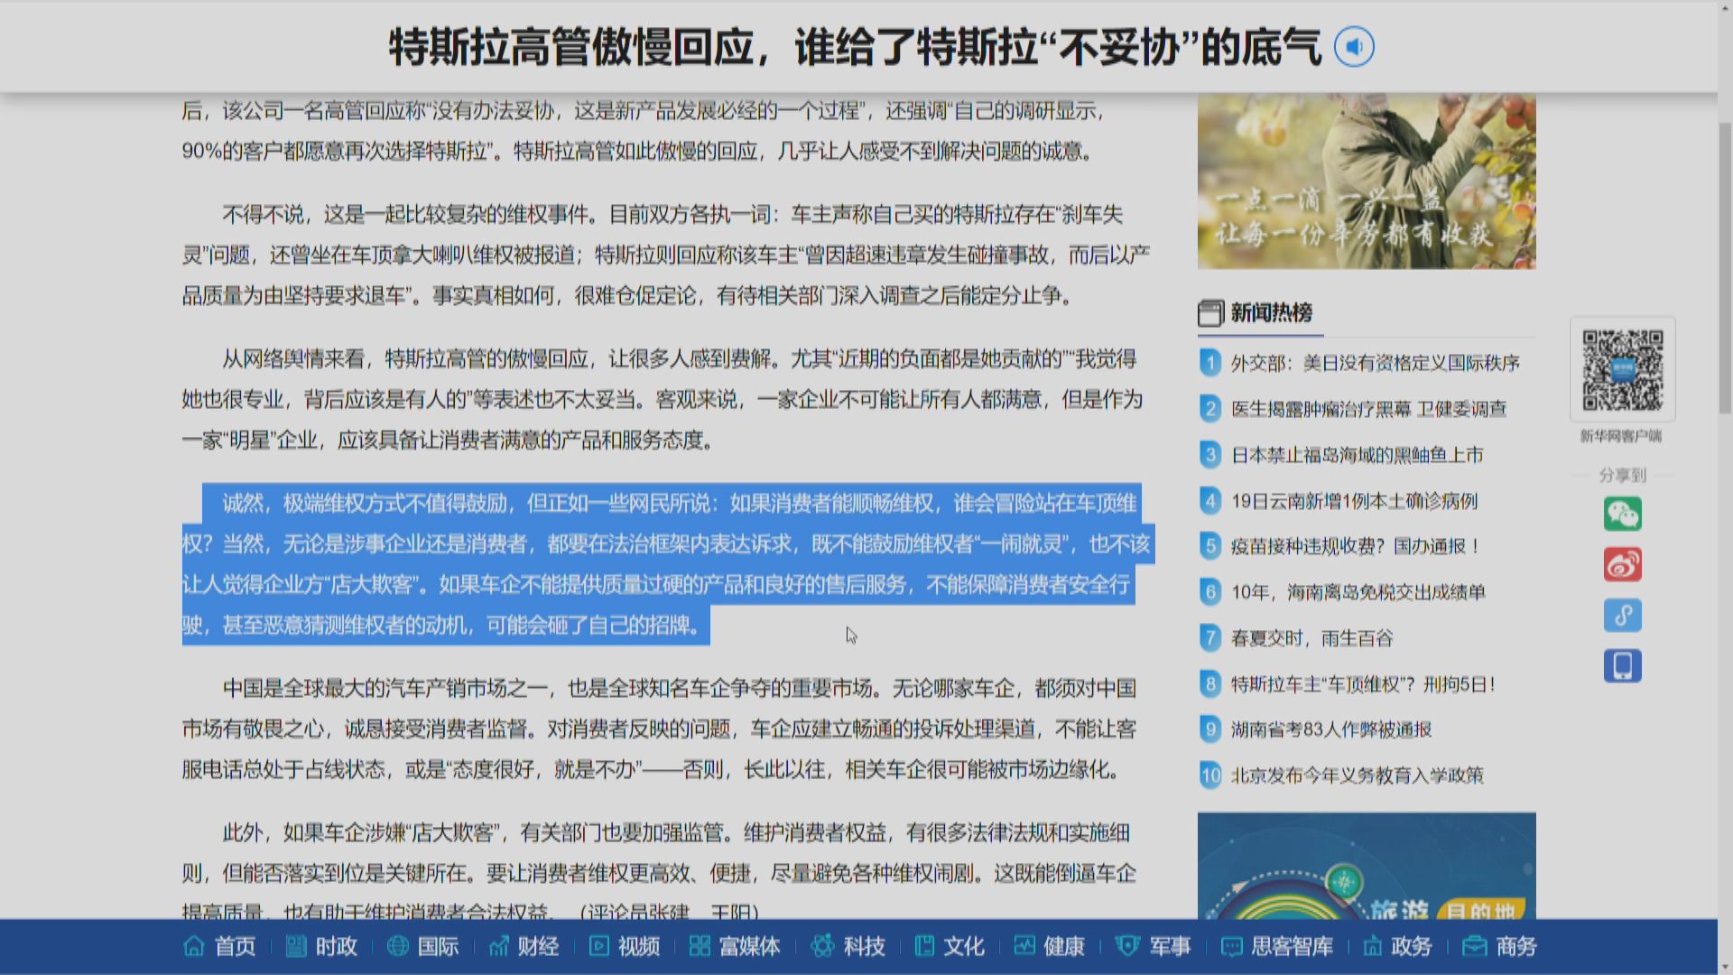Share the article to WeChat
This screenshot has width=1733, height=975.
1621,514
